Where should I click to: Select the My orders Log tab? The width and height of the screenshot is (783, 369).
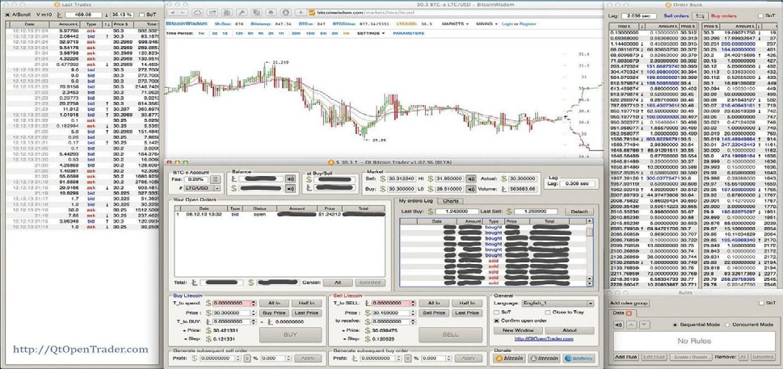coord(415,201)
